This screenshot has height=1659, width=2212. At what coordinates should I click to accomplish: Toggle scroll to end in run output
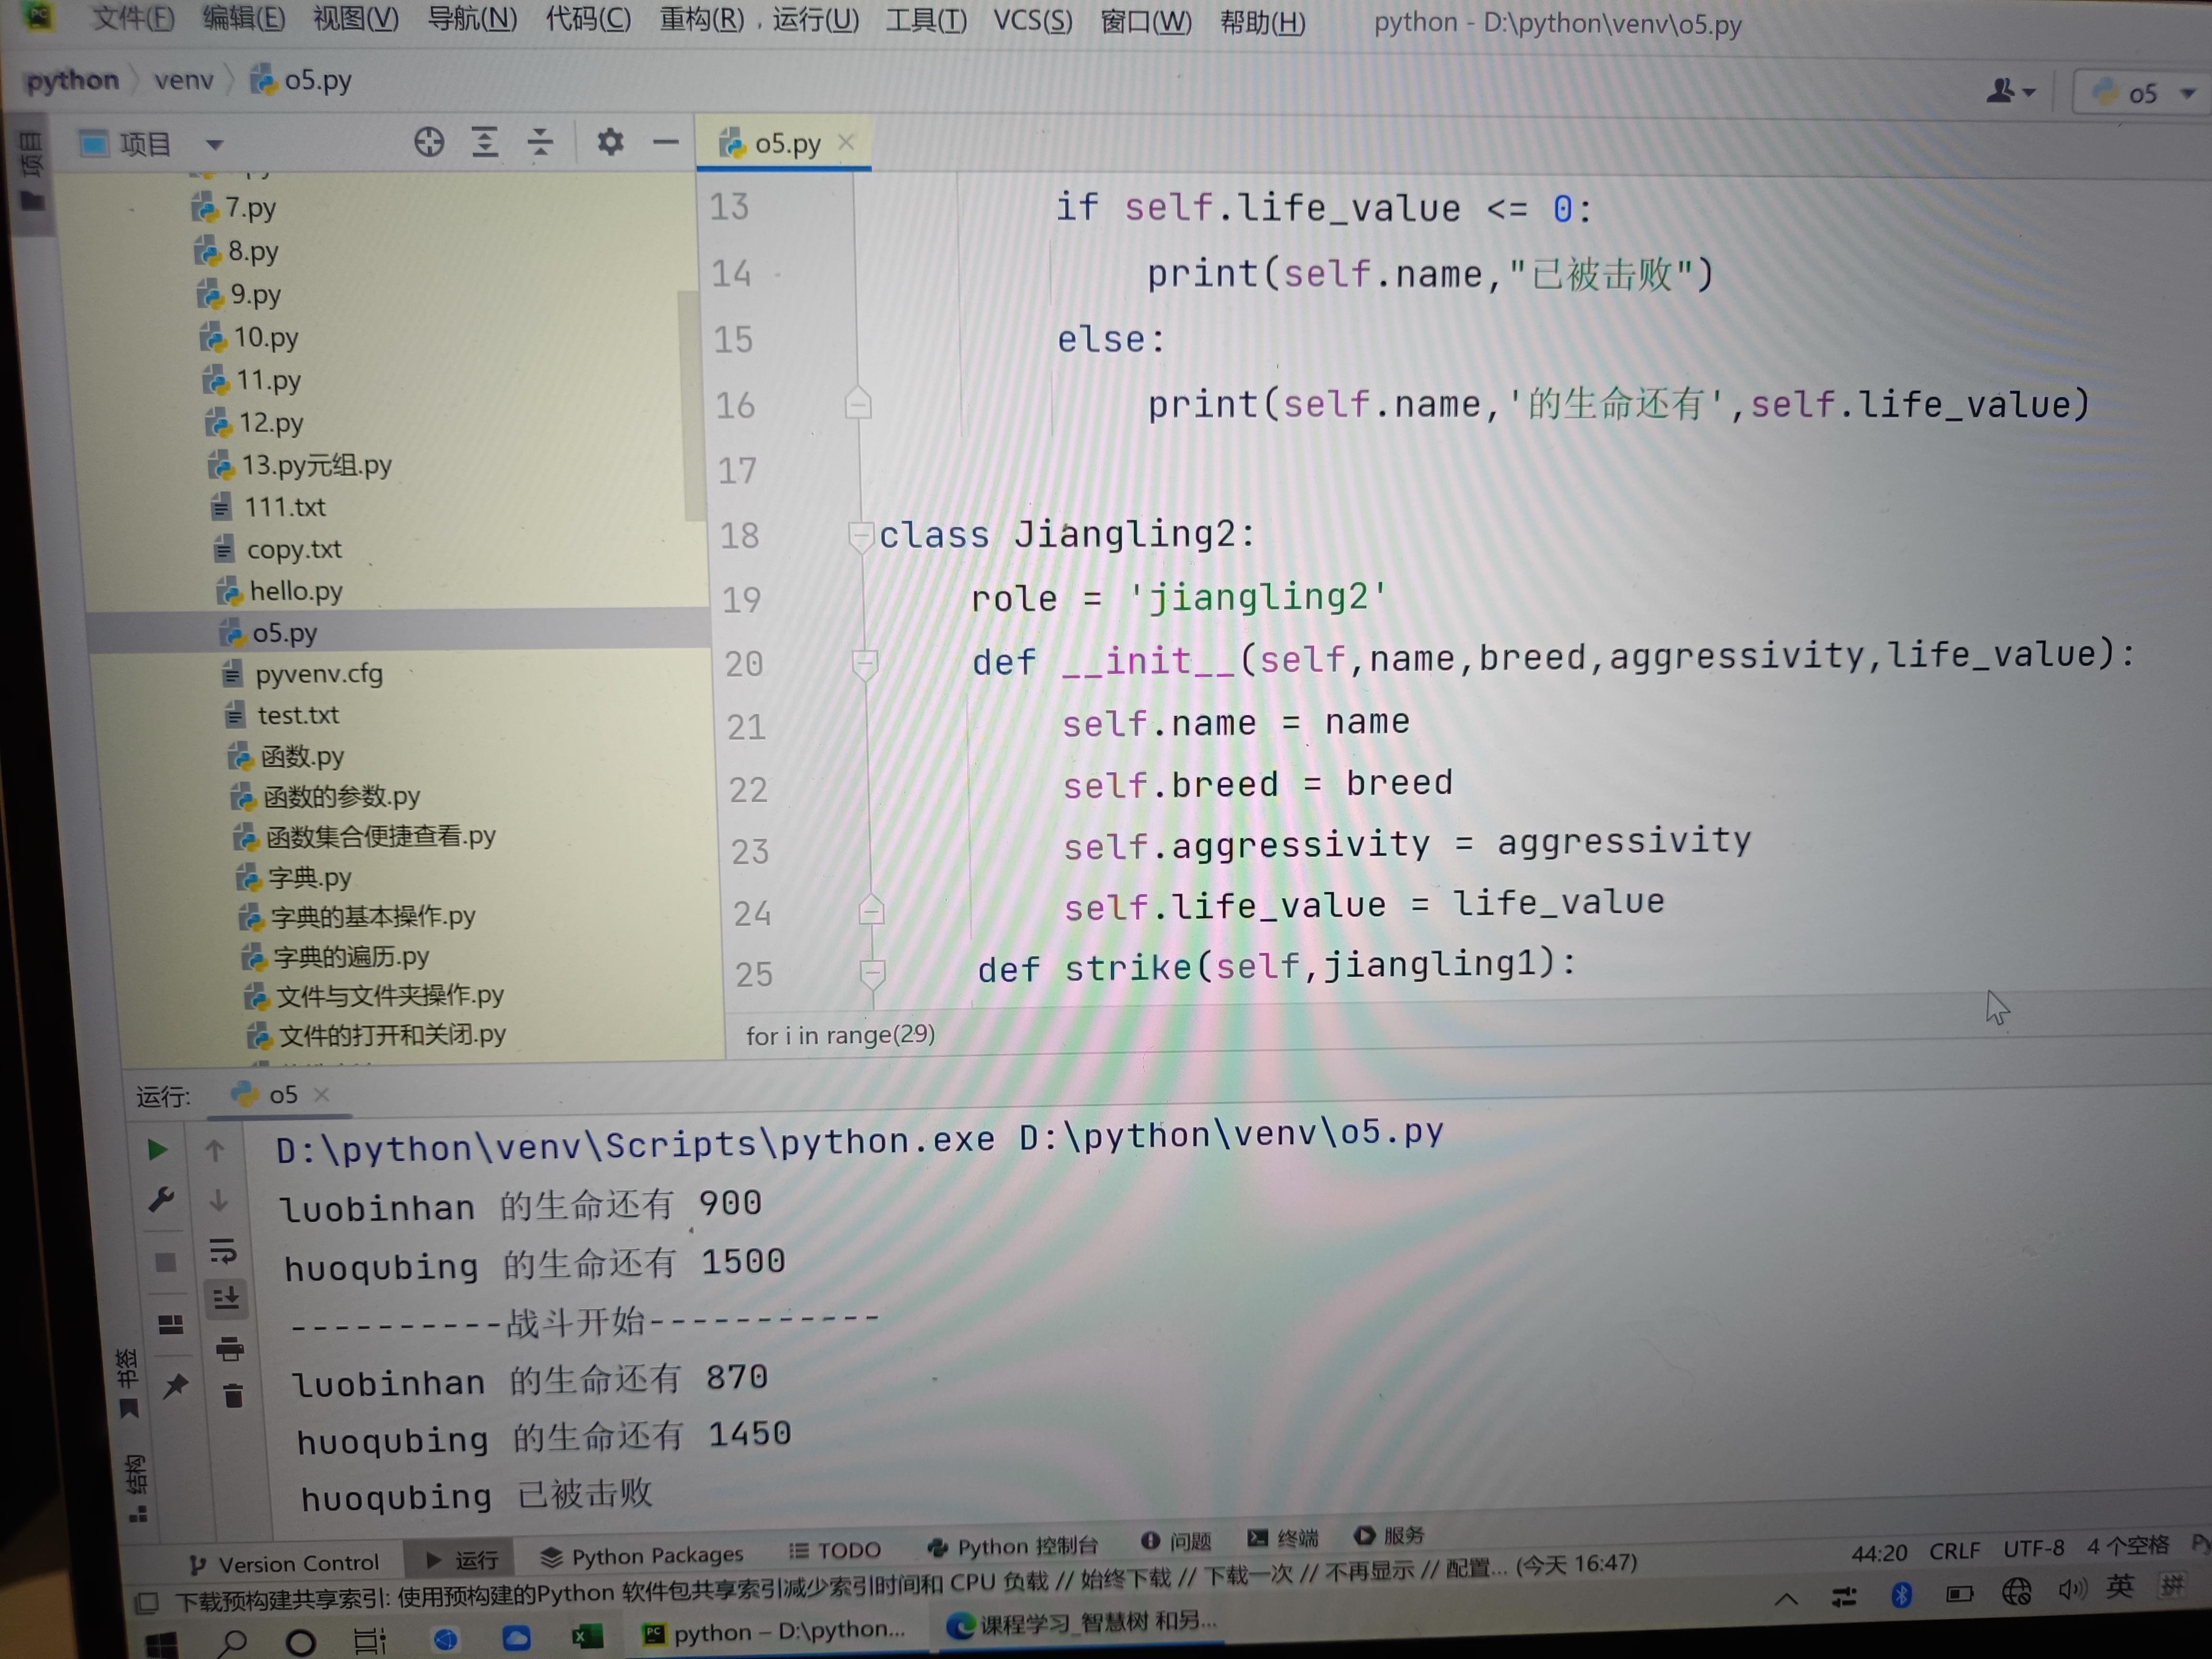(x=226, y=1299)
